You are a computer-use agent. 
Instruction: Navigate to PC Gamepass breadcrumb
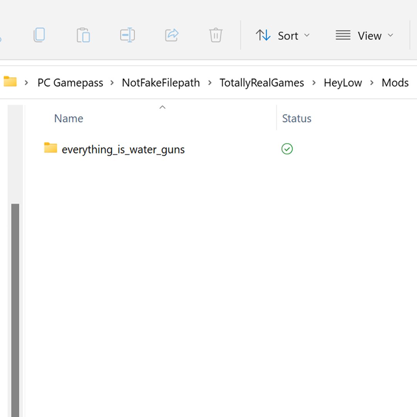click(x=70, y=83)
